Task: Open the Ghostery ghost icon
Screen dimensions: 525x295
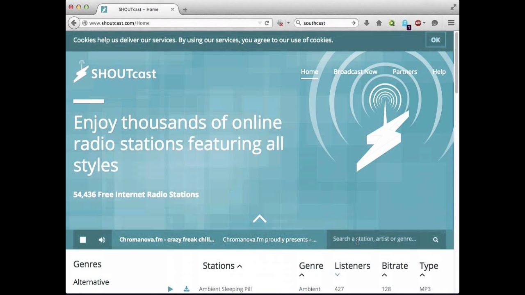Action: [405, 23]
